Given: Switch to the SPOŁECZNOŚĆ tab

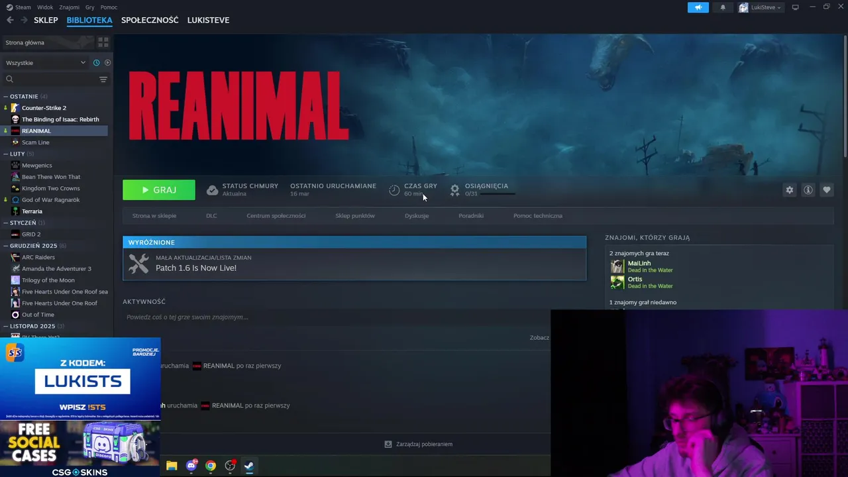Looking at the screenshot, I should (x=150, y=20).
